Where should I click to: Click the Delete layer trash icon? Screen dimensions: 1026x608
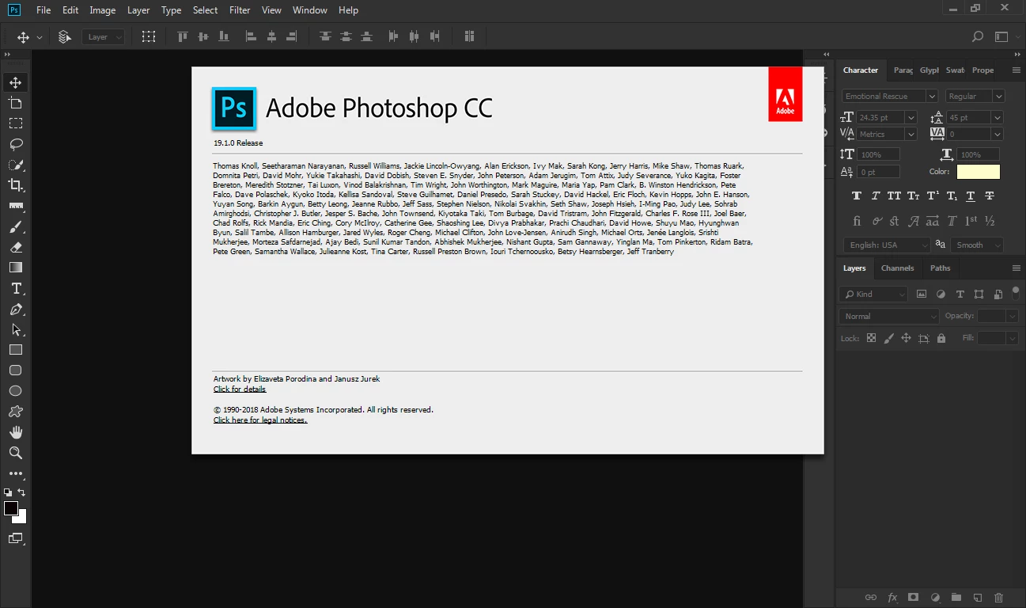[x=998, y=598]
